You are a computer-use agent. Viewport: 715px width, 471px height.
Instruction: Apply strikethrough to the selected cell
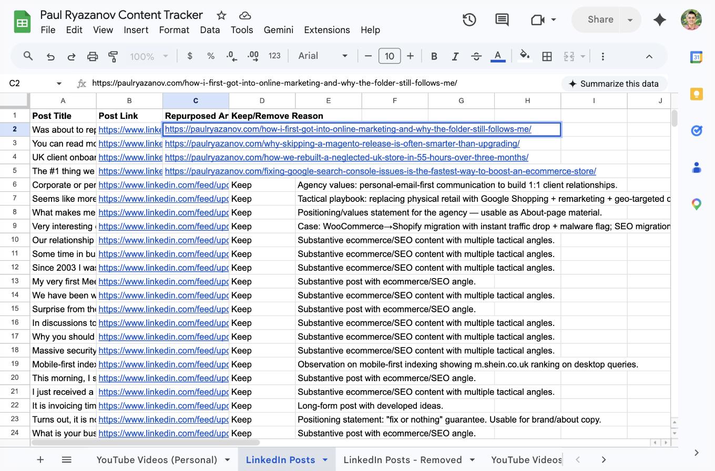point(476,56)
